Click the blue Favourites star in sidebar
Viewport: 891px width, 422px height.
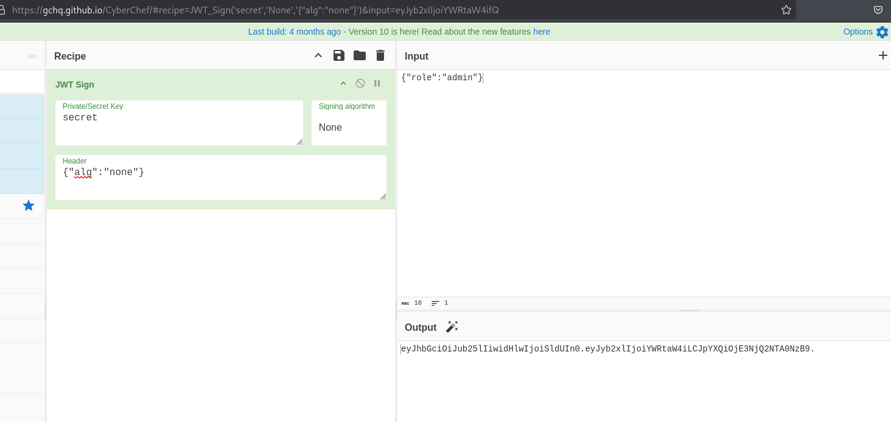coord(29,206)
